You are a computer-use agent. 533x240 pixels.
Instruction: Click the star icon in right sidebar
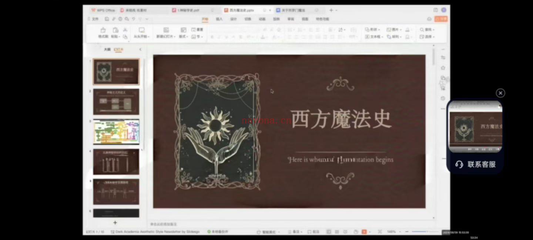(x=443, y=68)
